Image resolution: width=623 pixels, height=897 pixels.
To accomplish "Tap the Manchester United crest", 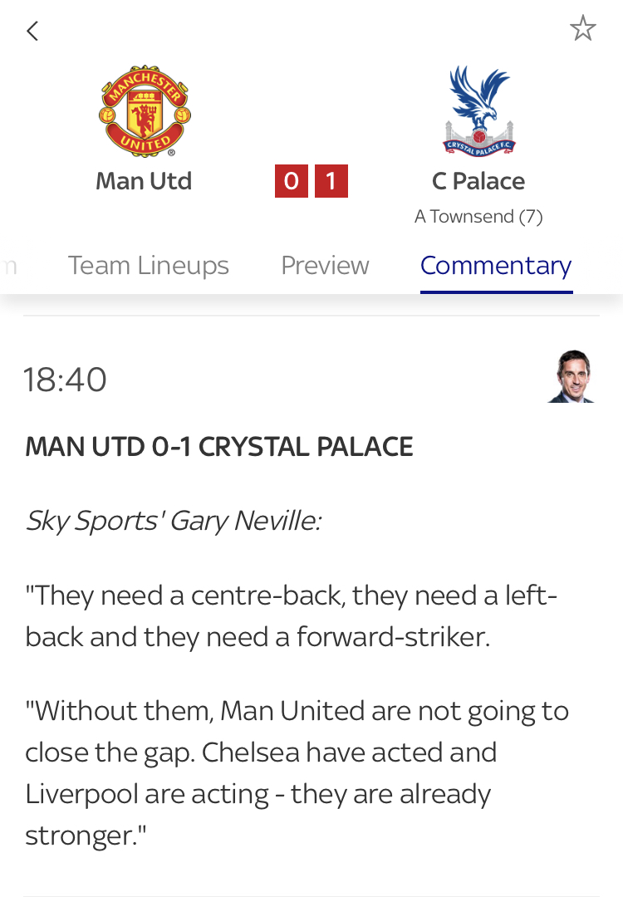I will coord(145,112).
